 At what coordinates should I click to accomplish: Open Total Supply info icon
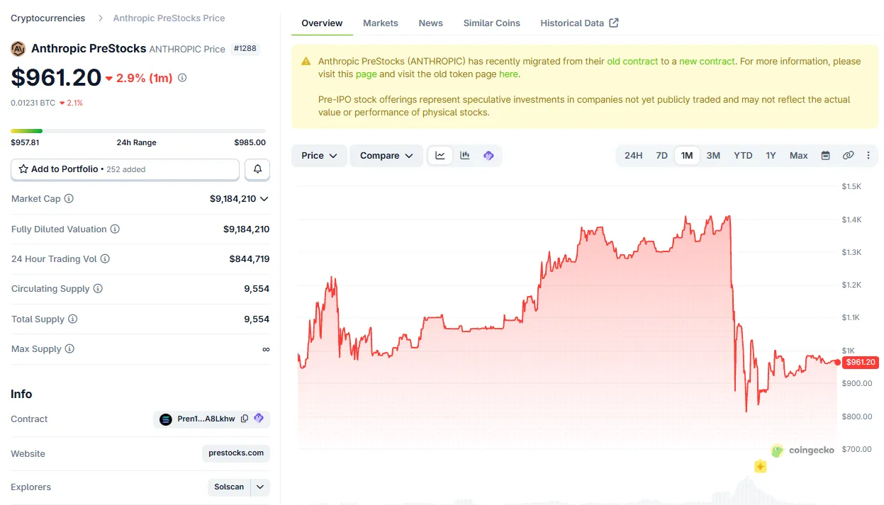pos(72,319)
